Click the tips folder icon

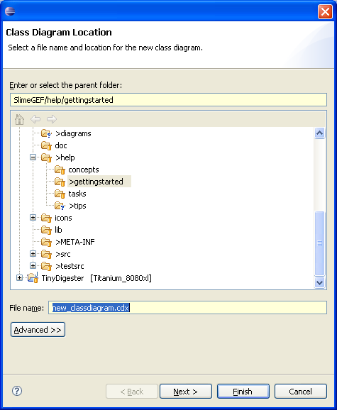60,206
